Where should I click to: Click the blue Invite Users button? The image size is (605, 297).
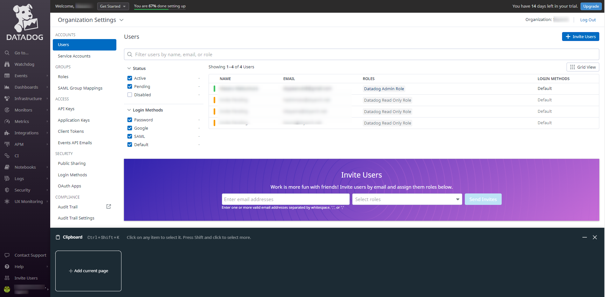tap(581, 37)
